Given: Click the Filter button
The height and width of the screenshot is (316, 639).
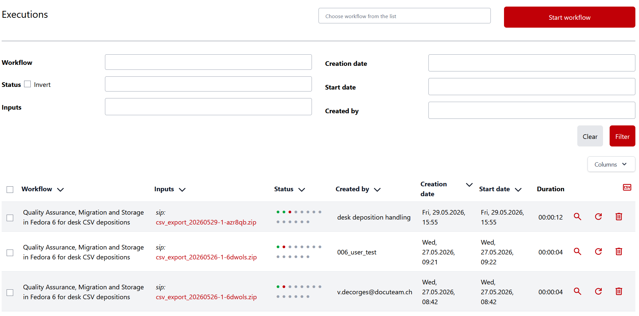Looking at the screenshot, I should coord(622,136).
